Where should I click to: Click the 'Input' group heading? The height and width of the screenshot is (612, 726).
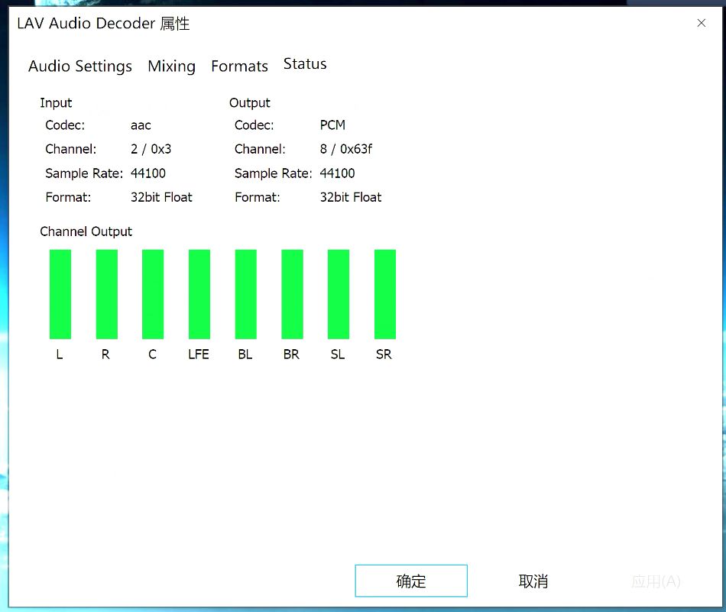coord(56,103)
